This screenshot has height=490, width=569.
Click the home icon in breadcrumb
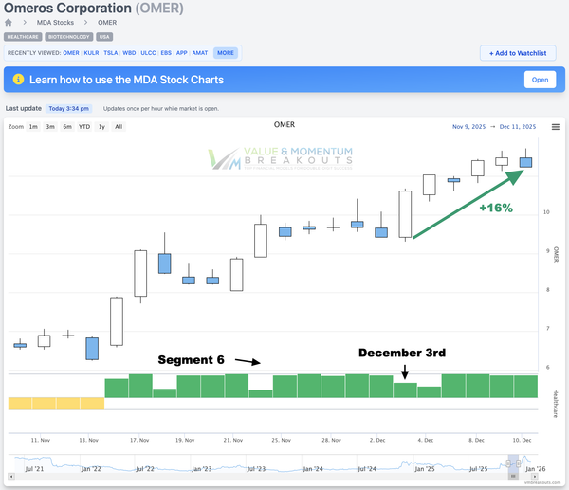pos(9,22)
